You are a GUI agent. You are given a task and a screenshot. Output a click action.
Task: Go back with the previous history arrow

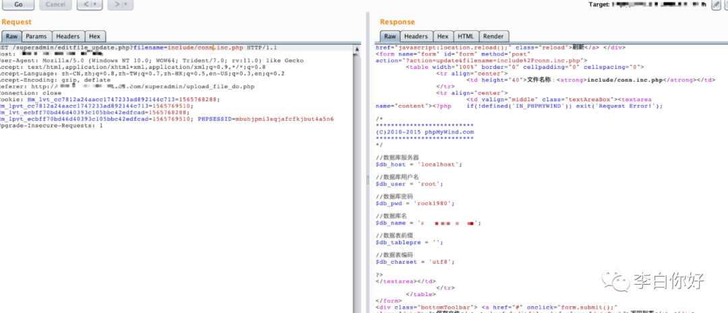[x=85, y=5]
